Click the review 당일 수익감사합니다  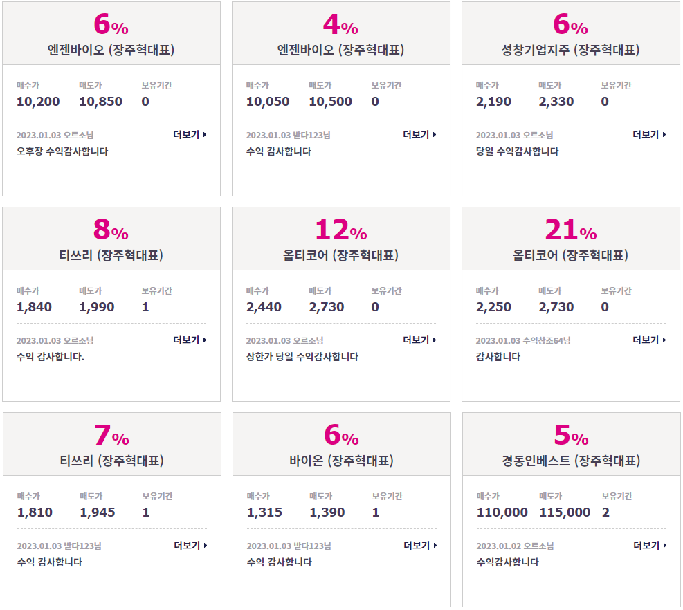coord(517,151)
